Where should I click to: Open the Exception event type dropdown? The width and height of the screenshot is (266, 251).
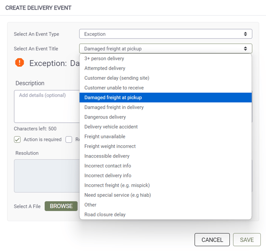coord(166,34)
